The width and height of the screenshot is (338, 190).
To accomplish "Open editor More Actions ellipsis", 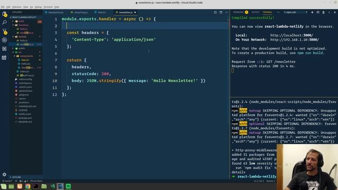I will coord(227,13).
